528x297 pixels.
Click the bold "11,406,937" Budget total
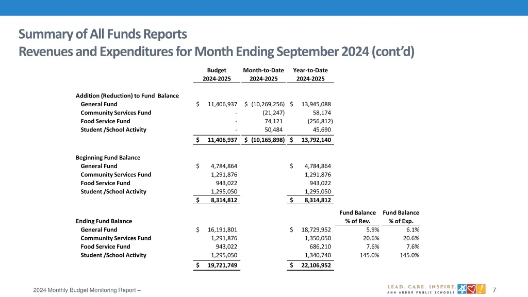pyautogui.click(x=222, y=140)
